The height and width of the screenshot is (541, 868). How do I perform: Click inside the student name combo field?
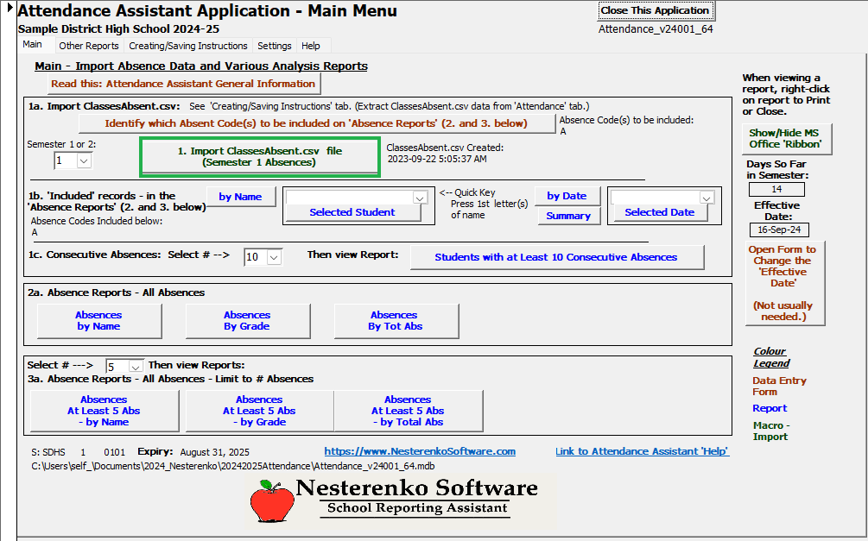(350, 198)
